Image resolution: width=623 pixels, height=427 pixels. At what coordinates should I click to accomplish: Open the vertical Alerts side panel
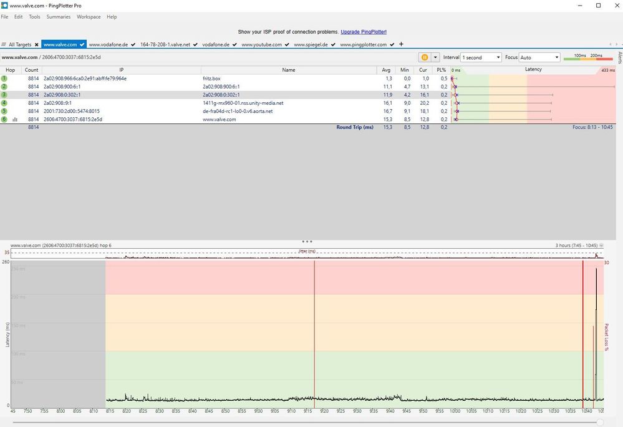point(619,57)
